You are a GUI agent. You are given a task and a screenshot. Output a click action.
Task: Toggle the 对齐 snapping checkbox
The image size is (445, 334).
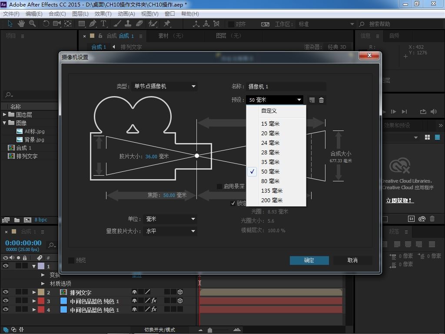[x=231, y=24]
